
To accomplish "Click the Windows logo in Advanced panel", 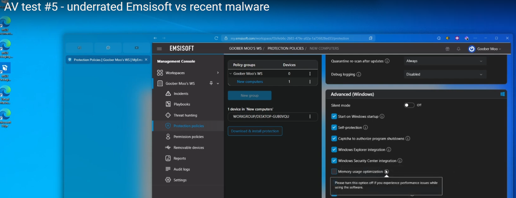I will click(503, 94).
